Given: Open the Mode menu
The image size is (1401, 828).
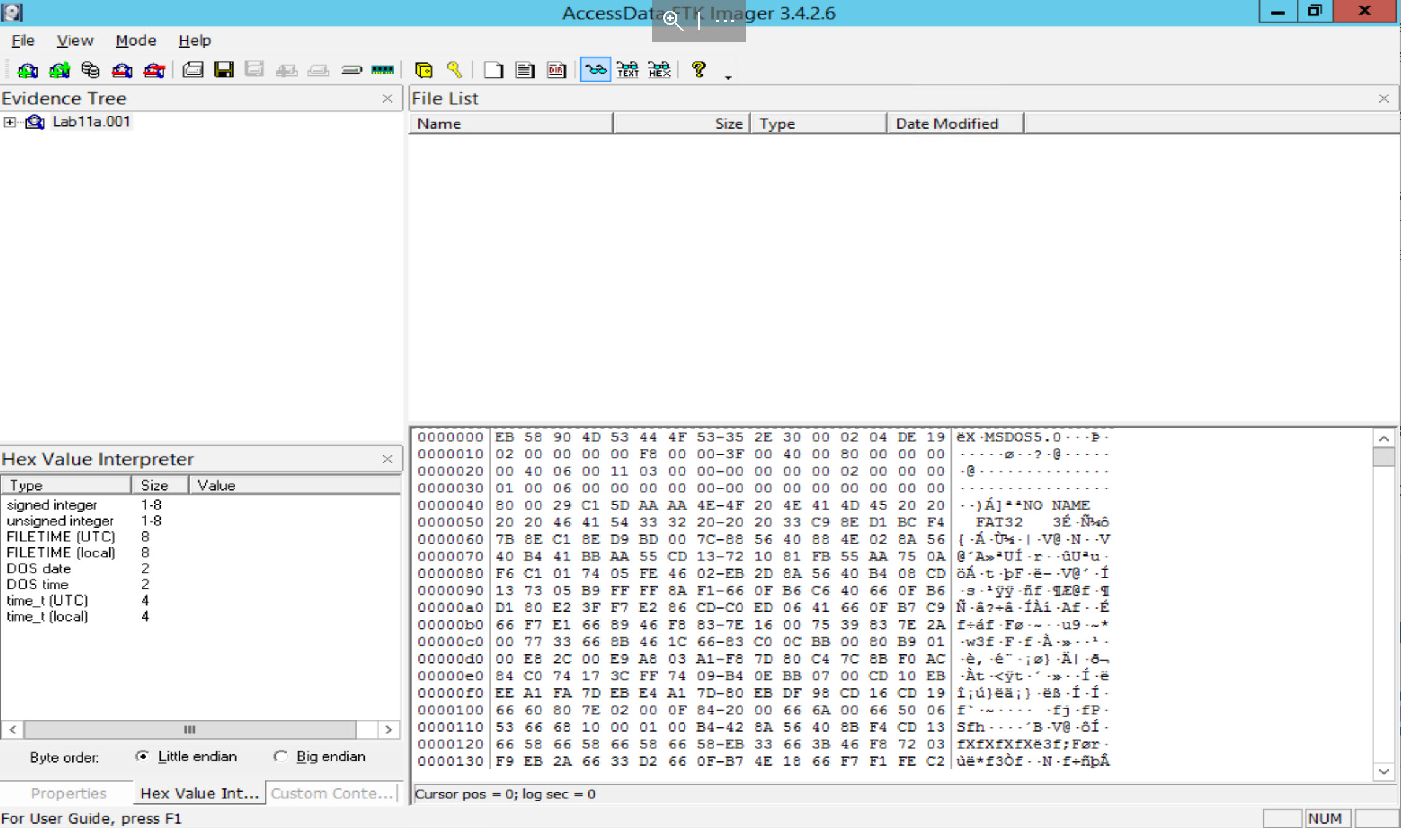Looking at the screenshot, I should click(135, 41).
